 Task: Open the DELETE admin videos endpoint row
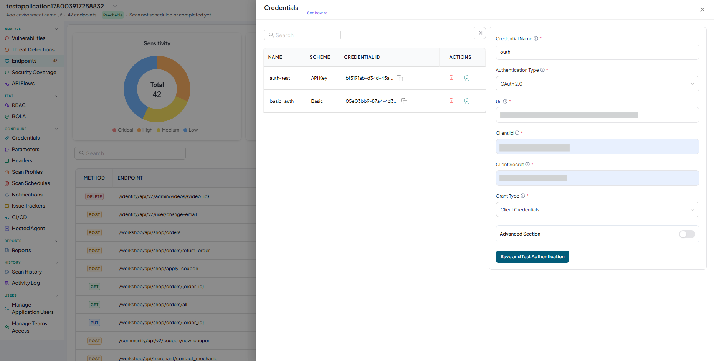tap(166, 196)
